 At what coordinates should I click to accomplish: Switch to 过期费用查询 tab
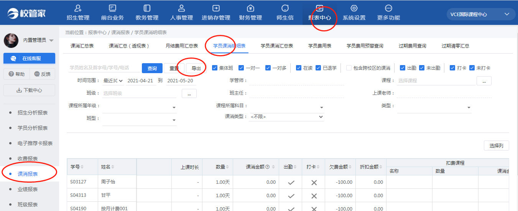tap(412, 46)
